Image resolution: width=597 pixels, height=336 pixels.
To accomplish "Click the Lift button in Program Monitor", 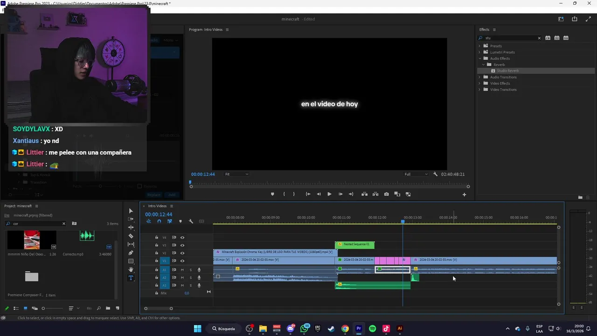I will pyautogui.click(x=364, y=194).
